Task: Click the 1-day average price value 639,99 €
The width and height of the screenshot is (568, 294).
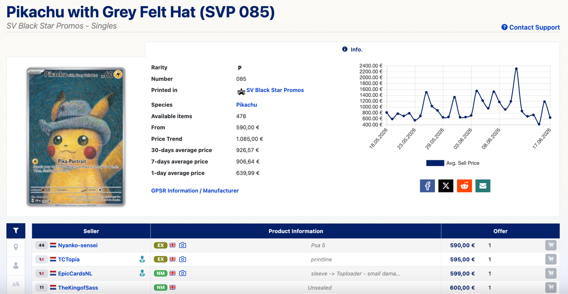Action: [x=248, y=173]
